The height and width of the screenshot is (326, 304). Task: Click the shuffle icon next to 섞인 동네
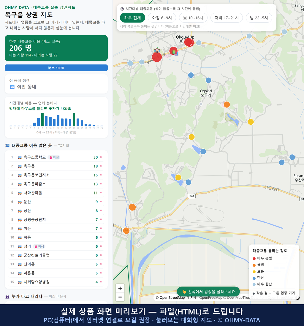12,87
